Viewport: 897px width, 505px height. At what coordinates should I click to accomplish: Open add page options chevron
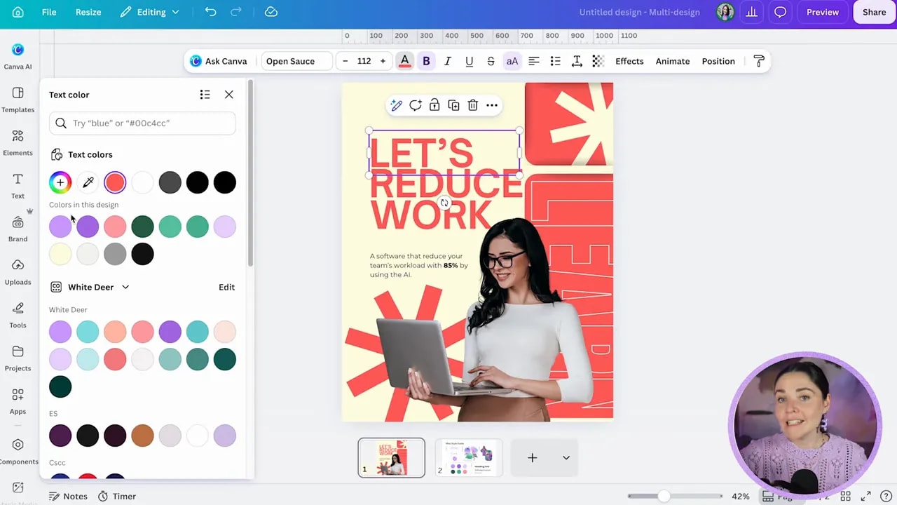click(566, 458)
